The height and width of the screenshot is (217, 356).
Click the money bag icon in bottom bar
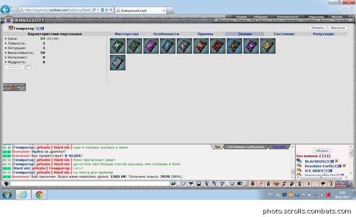pyautogui.click(x=268, y=183)
